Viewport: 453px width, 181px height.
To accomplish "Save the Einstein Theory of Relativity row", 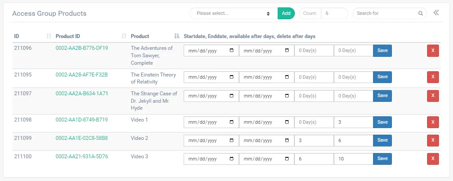I will 382,77.
